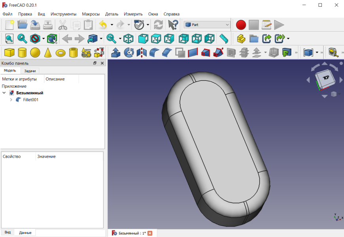The width and height of the screenshot is (344, 237).
Task: Start macro recording with the red circle
Action: click(241, 25)
